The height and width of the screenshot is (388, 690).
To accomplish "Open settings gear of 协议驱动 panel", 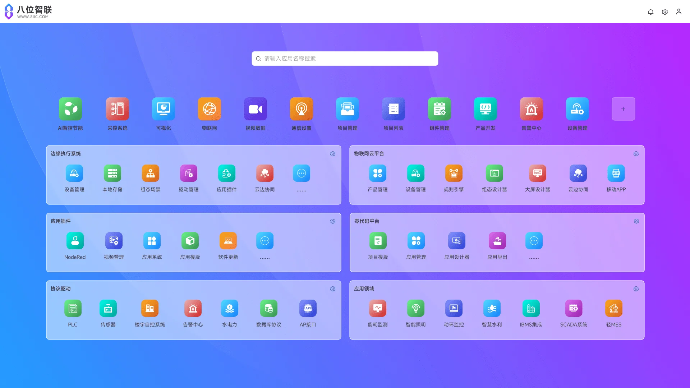I will coord(333,289).
